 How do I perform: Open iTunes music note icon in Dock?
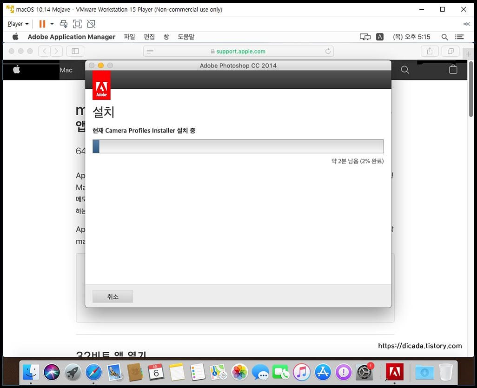[302, 372]
